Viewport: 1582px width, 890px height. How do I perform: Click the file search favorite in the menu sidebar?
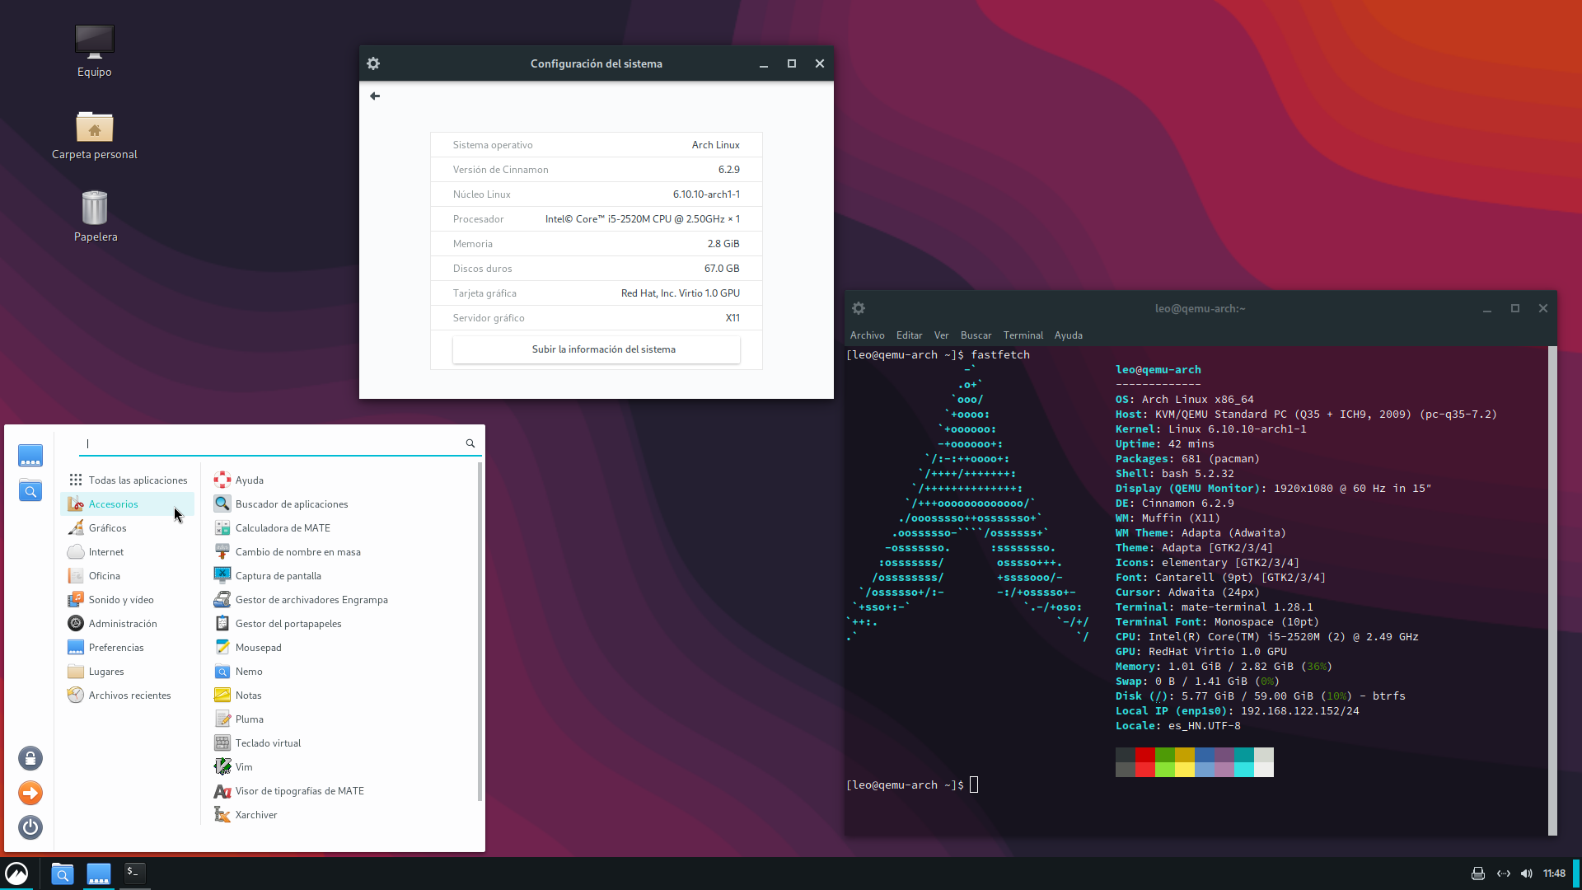(30, 490)
